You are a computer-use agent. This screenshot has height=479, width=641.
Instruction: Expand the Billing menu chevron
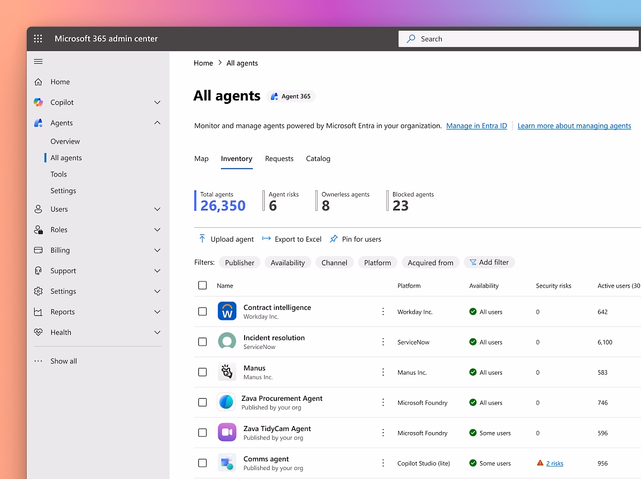click(157, 250)
